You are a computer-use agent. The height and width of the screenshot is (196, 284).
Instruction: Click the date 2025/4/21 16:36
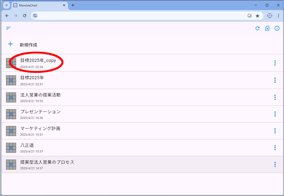pos(32,118)
